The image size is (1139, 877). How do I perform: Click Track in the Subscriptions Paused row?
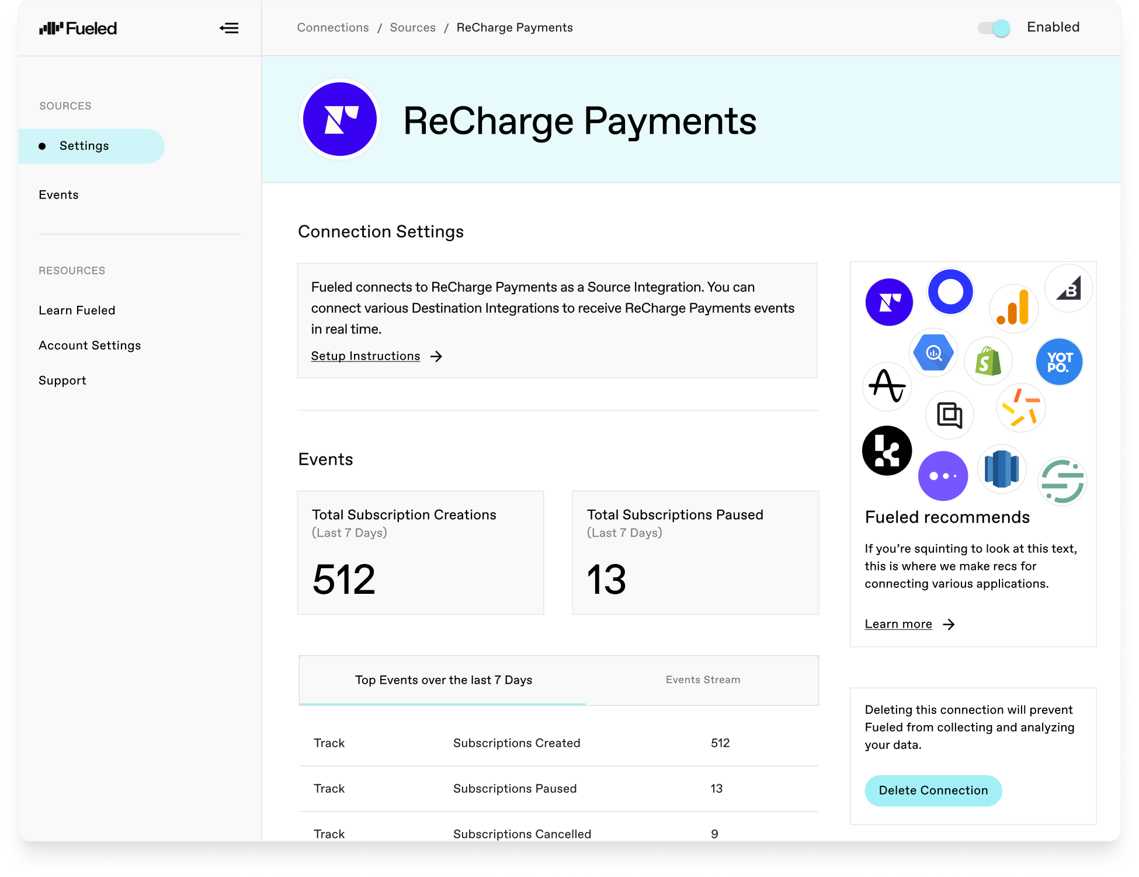pos(329,789)
